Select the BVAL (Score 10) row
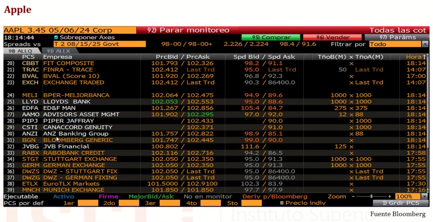This screenshot has width=433, height=222. [x=215, y=76]
